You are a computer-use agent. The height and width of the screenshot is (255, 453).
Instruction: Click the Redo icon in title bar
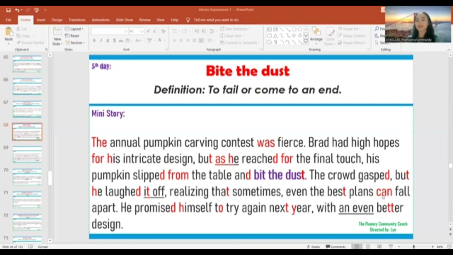click(28, 10)
